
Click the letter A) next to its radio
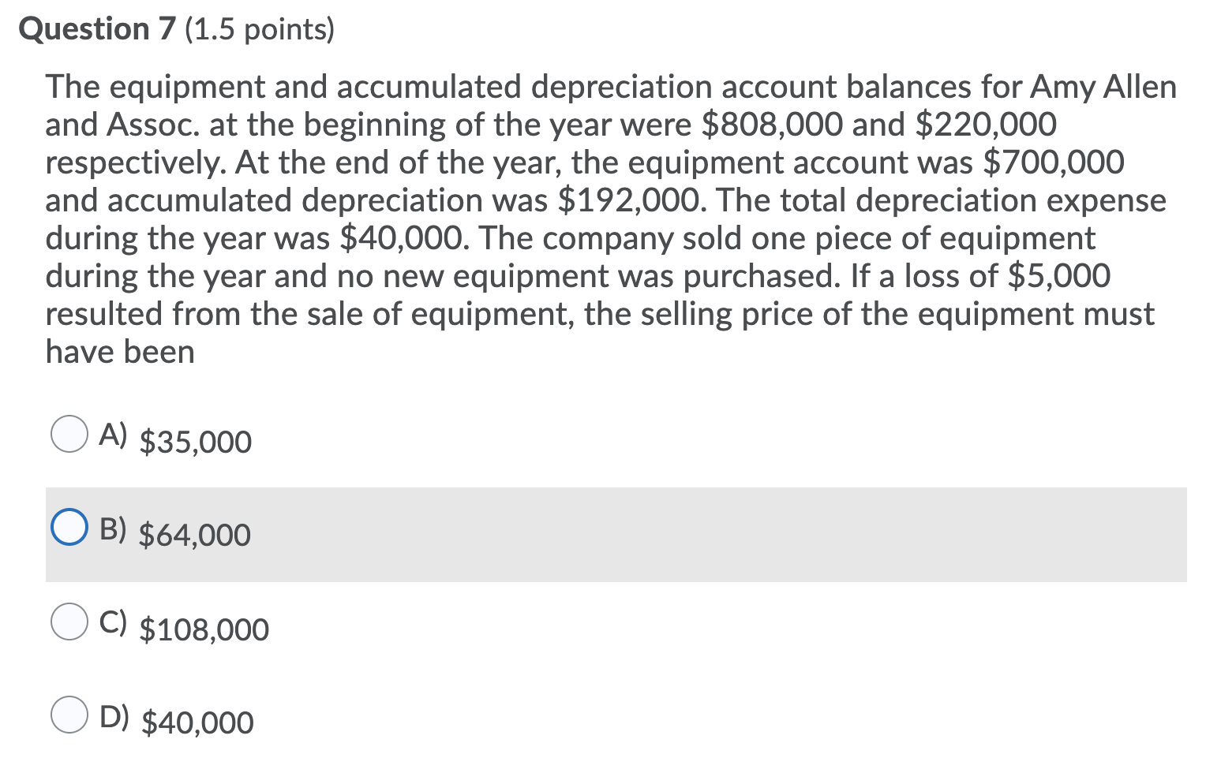[x=113, y=433]
